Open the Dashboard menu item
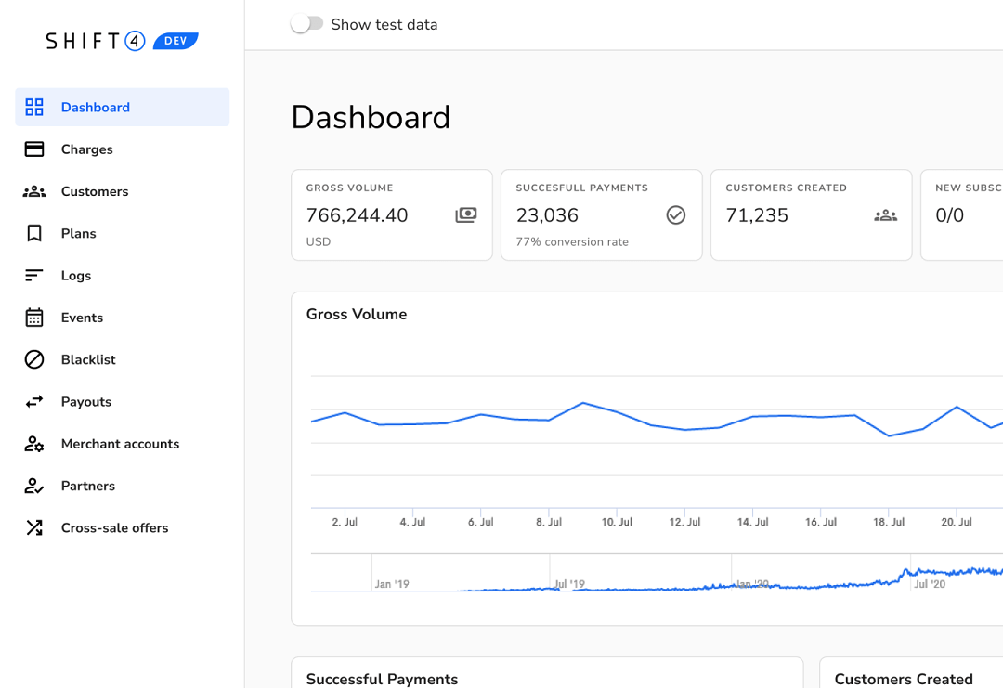The height and width of the screenshot is (688, 1003). [x=123, y=107]
